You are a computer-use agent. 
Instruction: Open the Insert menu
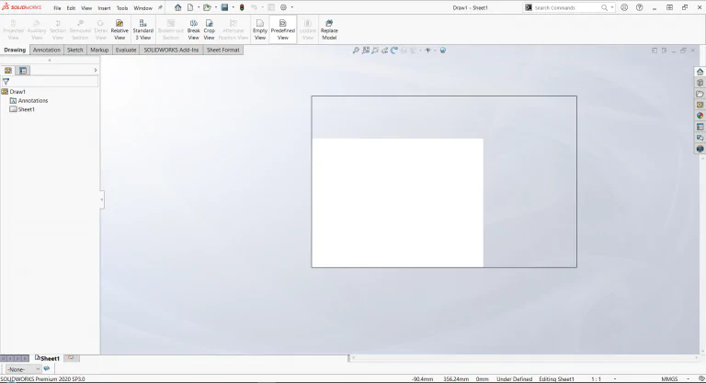[104, 8]
